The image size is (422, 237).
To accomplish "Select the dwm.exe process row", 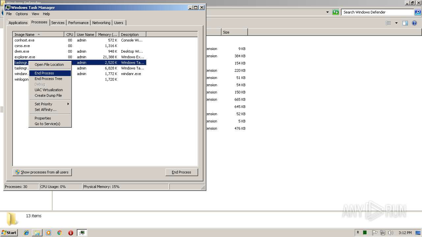I will coord(79,51).
